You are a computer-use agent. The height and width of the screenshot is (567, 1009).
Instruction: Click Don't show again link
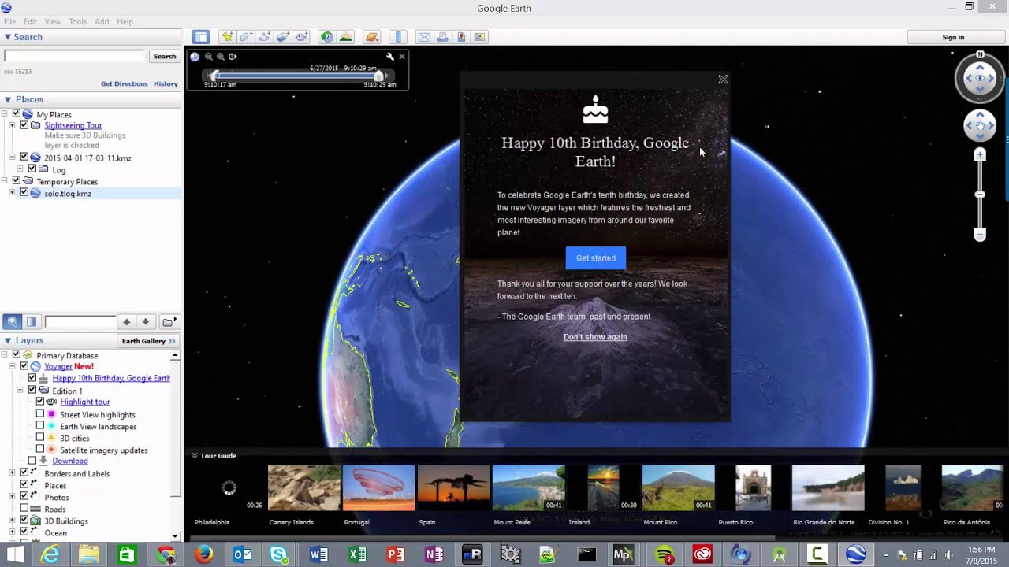pos(595,337)
